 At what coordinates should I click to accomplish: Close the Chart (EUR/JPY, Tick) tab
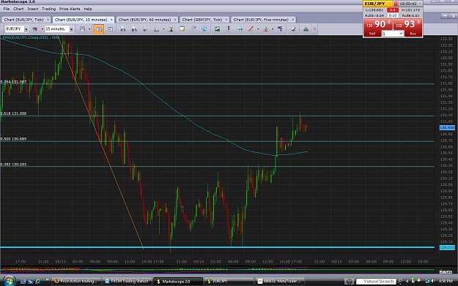tap(48, 20)
